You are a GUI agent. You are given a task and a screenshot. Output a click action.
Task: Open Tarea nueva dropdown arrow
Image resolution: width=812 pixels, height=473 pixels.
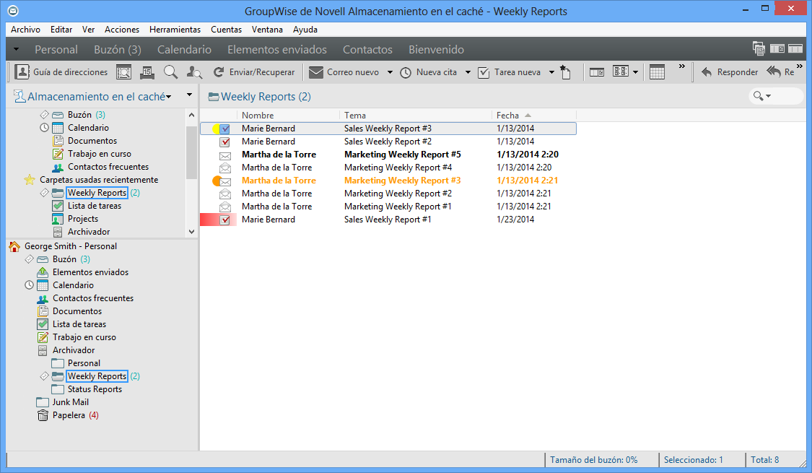click(551, 72)
